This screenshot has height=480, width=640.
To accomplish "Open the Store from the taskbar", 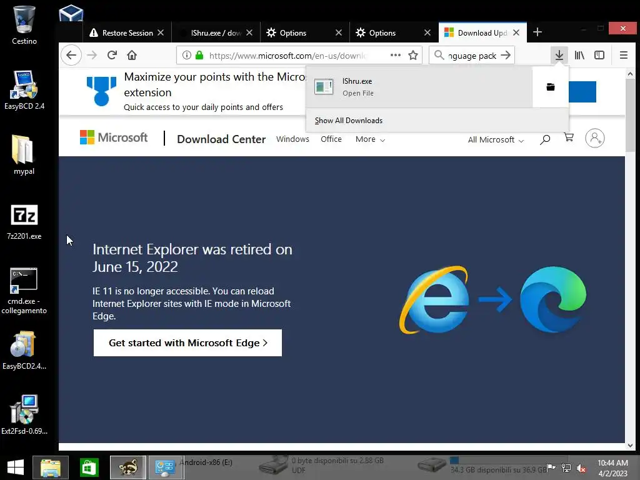I will click(x=89, y=467).
